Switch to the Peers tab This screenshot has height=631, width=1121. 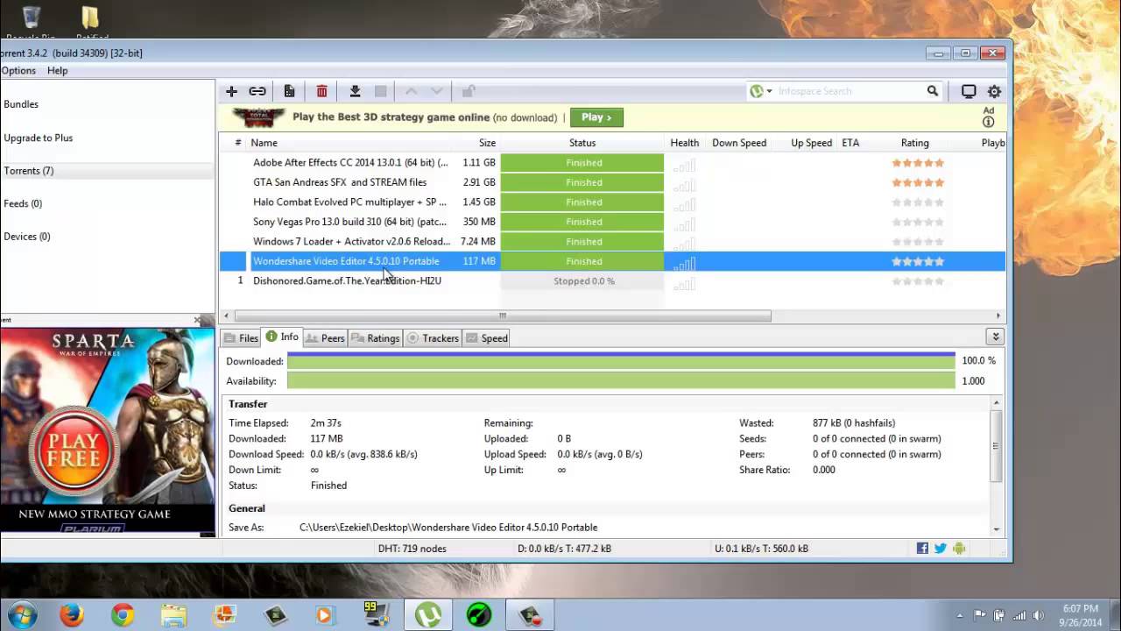324,338
